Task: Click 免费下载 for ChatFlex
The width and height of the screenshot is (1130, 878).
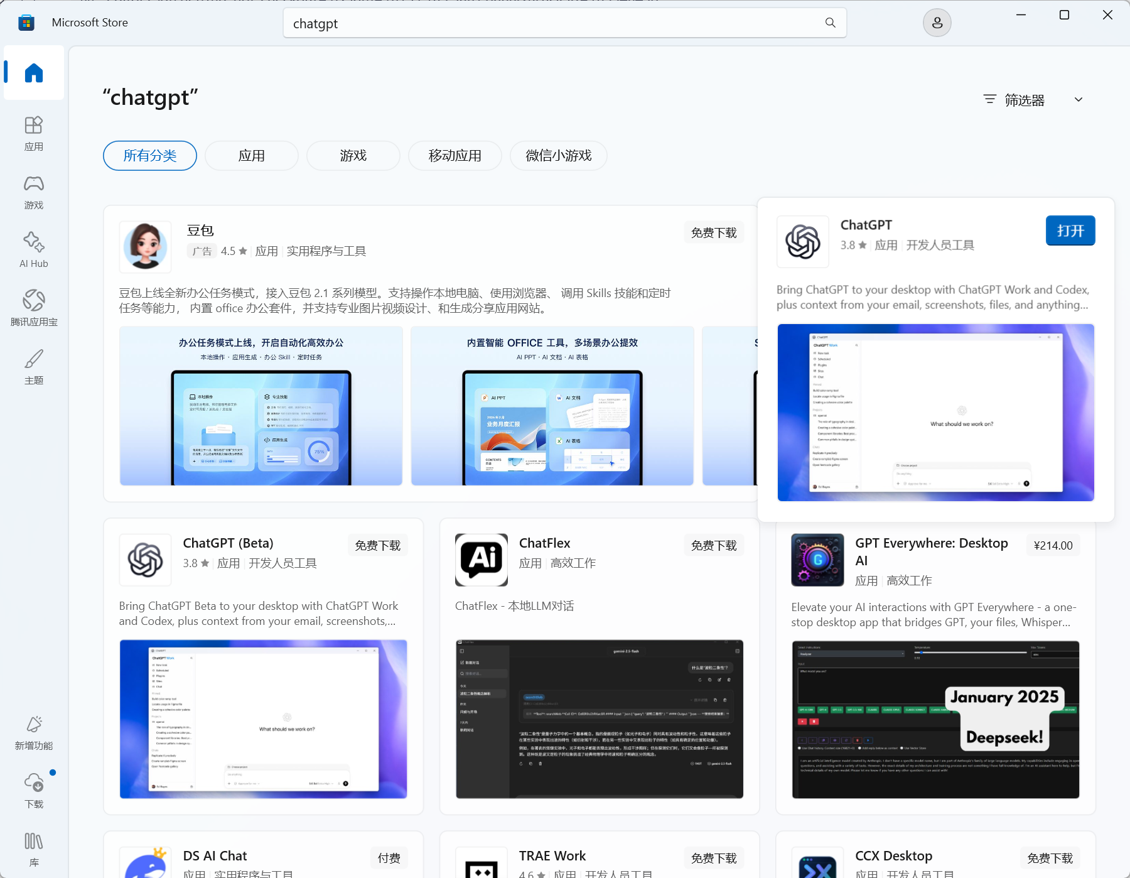Action: (x=714, y=545)
